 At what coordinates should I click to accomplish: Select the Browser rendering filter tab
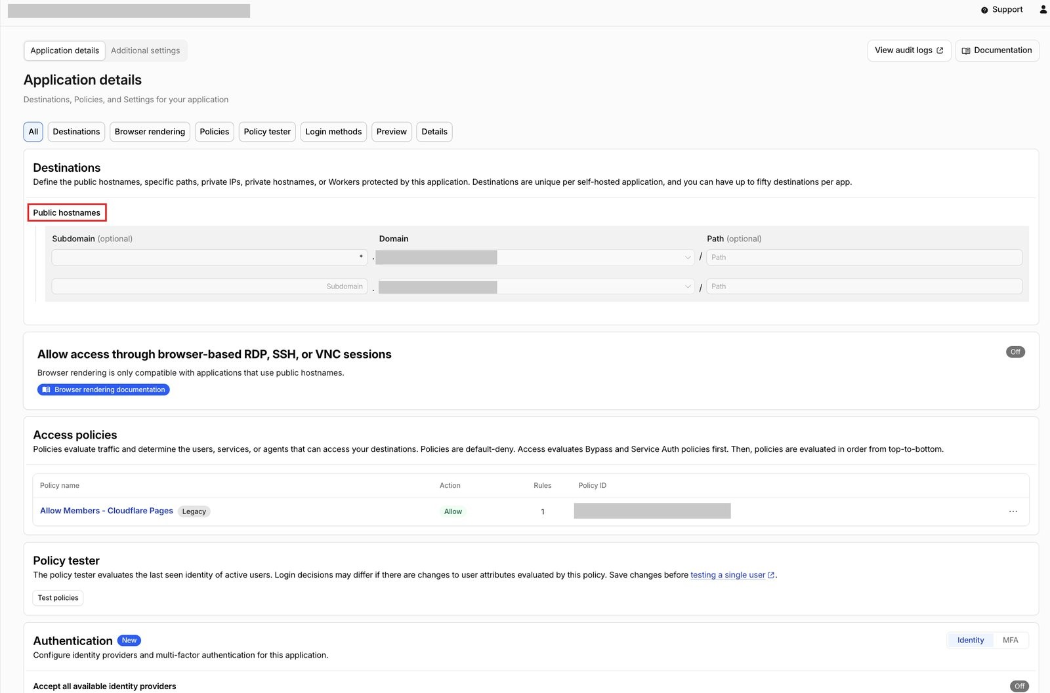[x=150, y=132]
